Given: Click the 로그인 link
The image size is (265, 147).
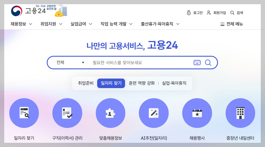Looking at the screenshot, I should pos(198,13).
